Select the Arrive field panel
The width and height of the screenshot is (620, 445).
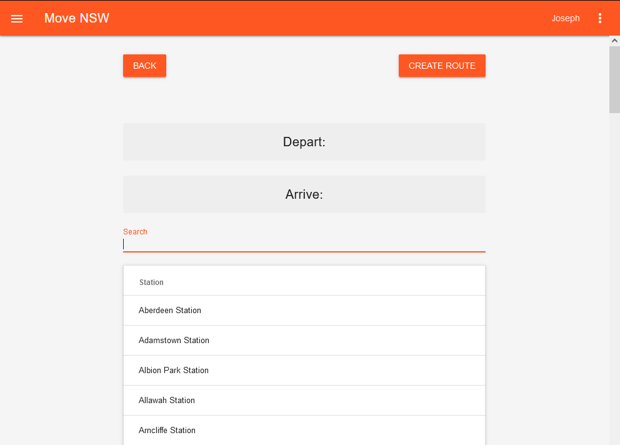(304, 194)
